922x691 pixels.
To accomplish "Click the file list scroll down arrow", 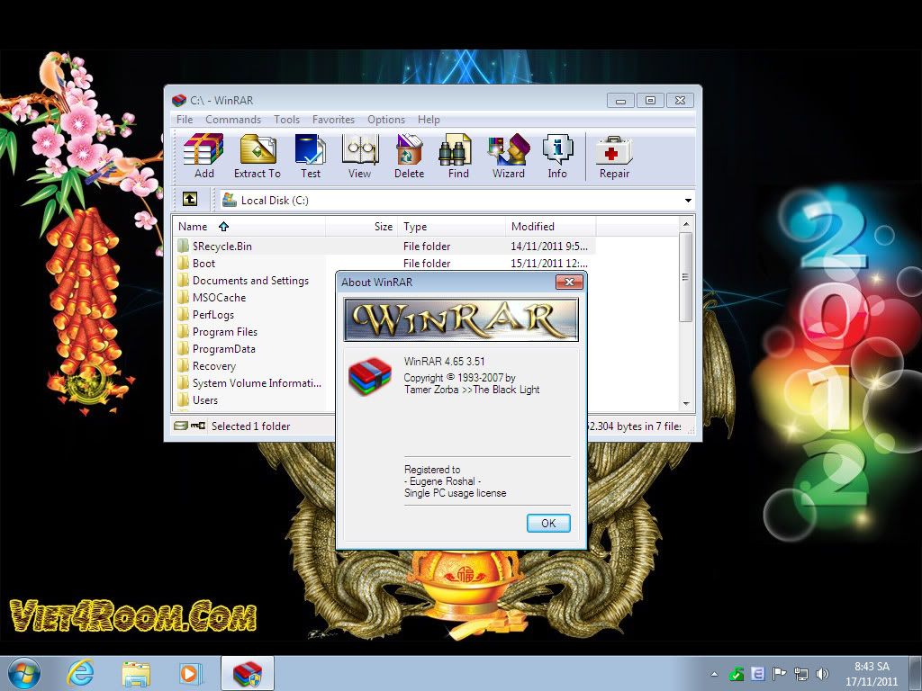I will (685, 404).
